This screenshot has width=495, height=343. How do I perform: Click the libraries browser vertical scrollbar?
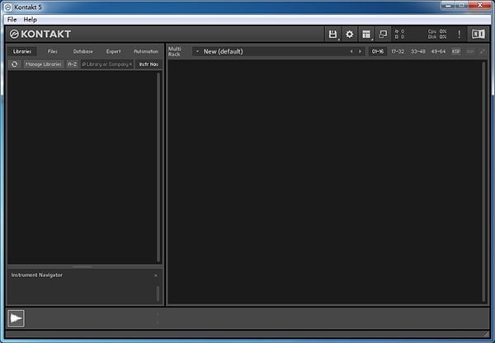click(158, 167)
